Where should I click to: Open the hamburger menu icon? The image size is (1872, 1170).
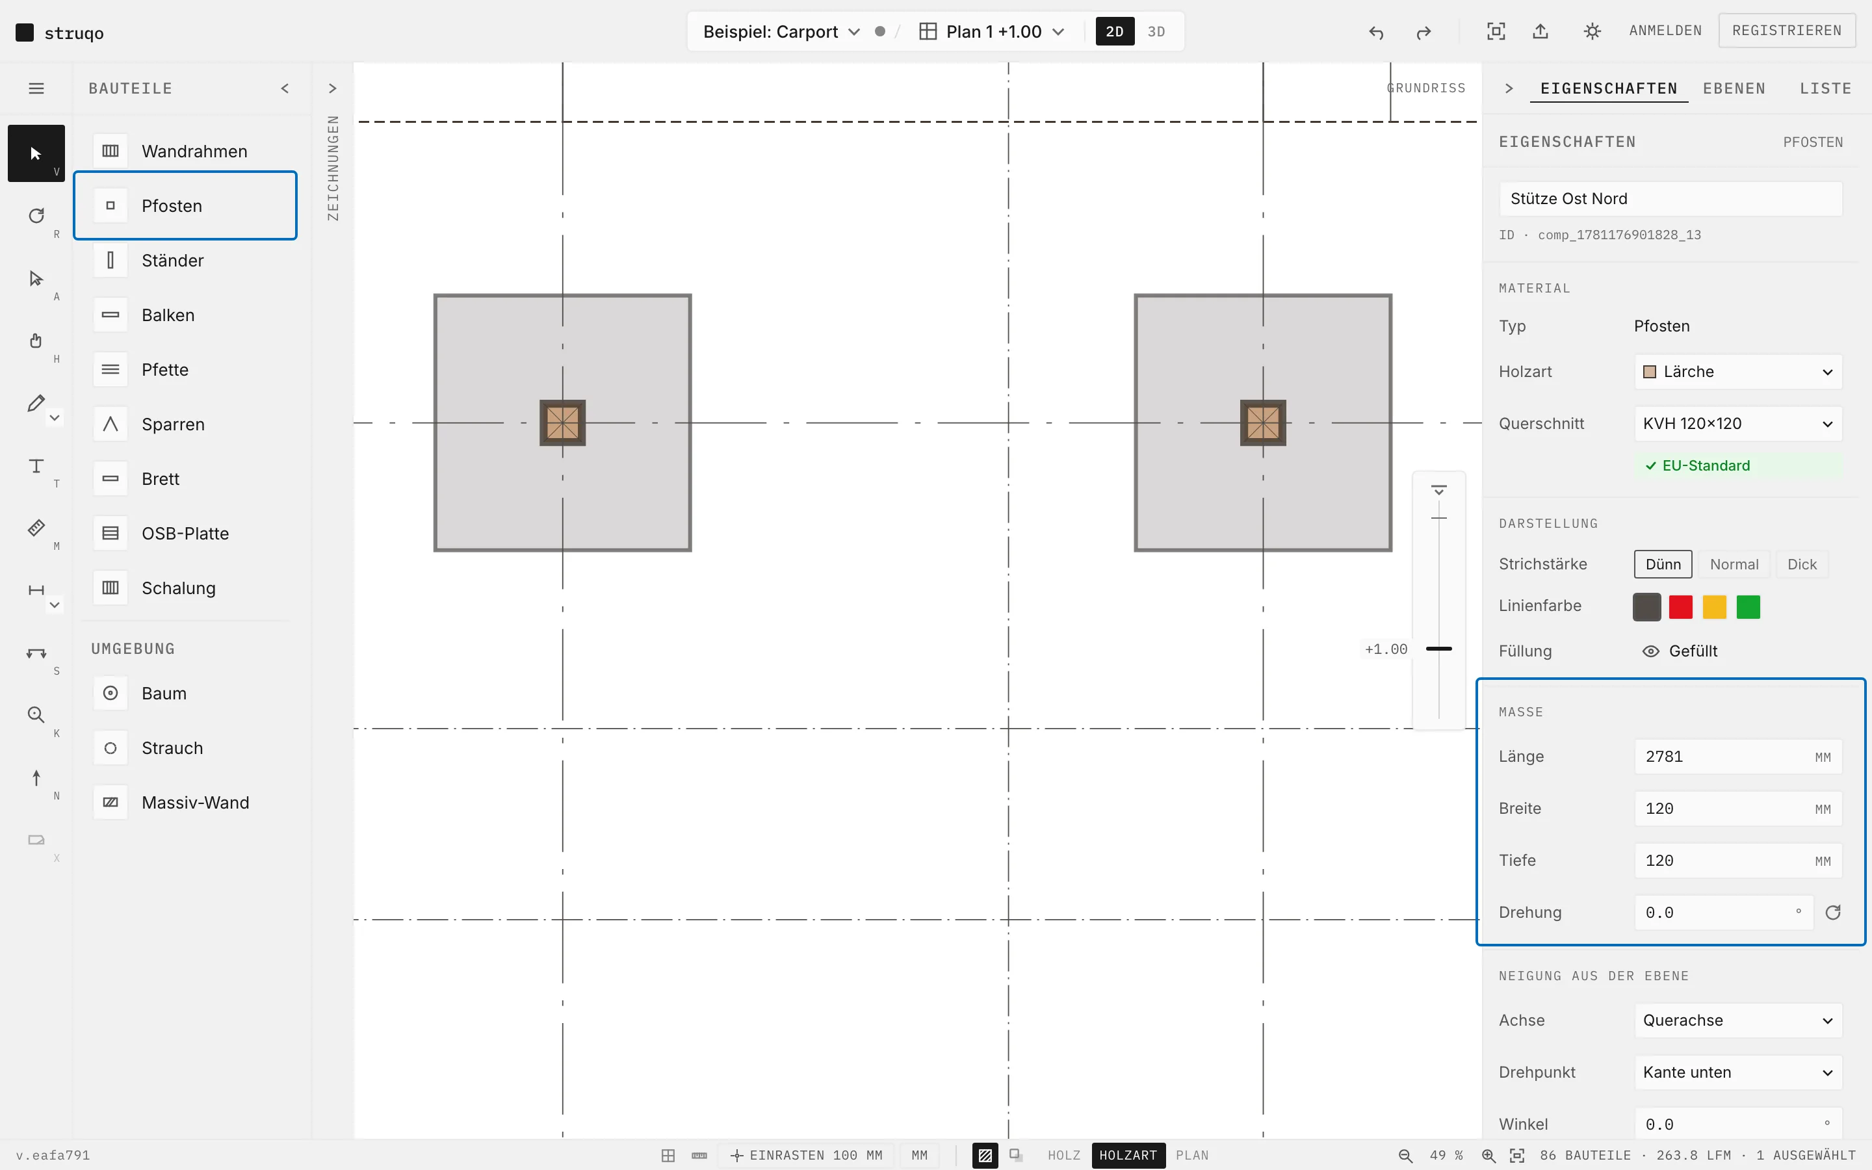[x=36, y=88]
